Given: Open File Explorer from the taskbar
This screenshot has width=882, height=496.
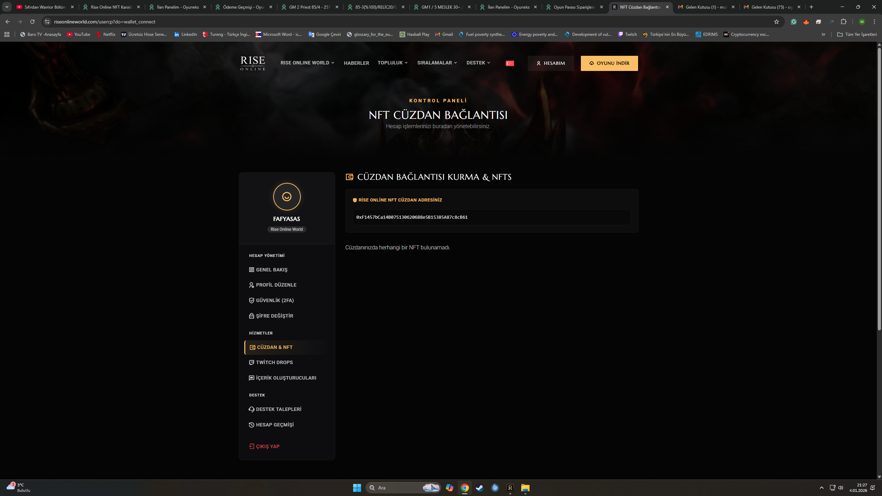Looking at the screenshot, I should [x=525, y=488].
